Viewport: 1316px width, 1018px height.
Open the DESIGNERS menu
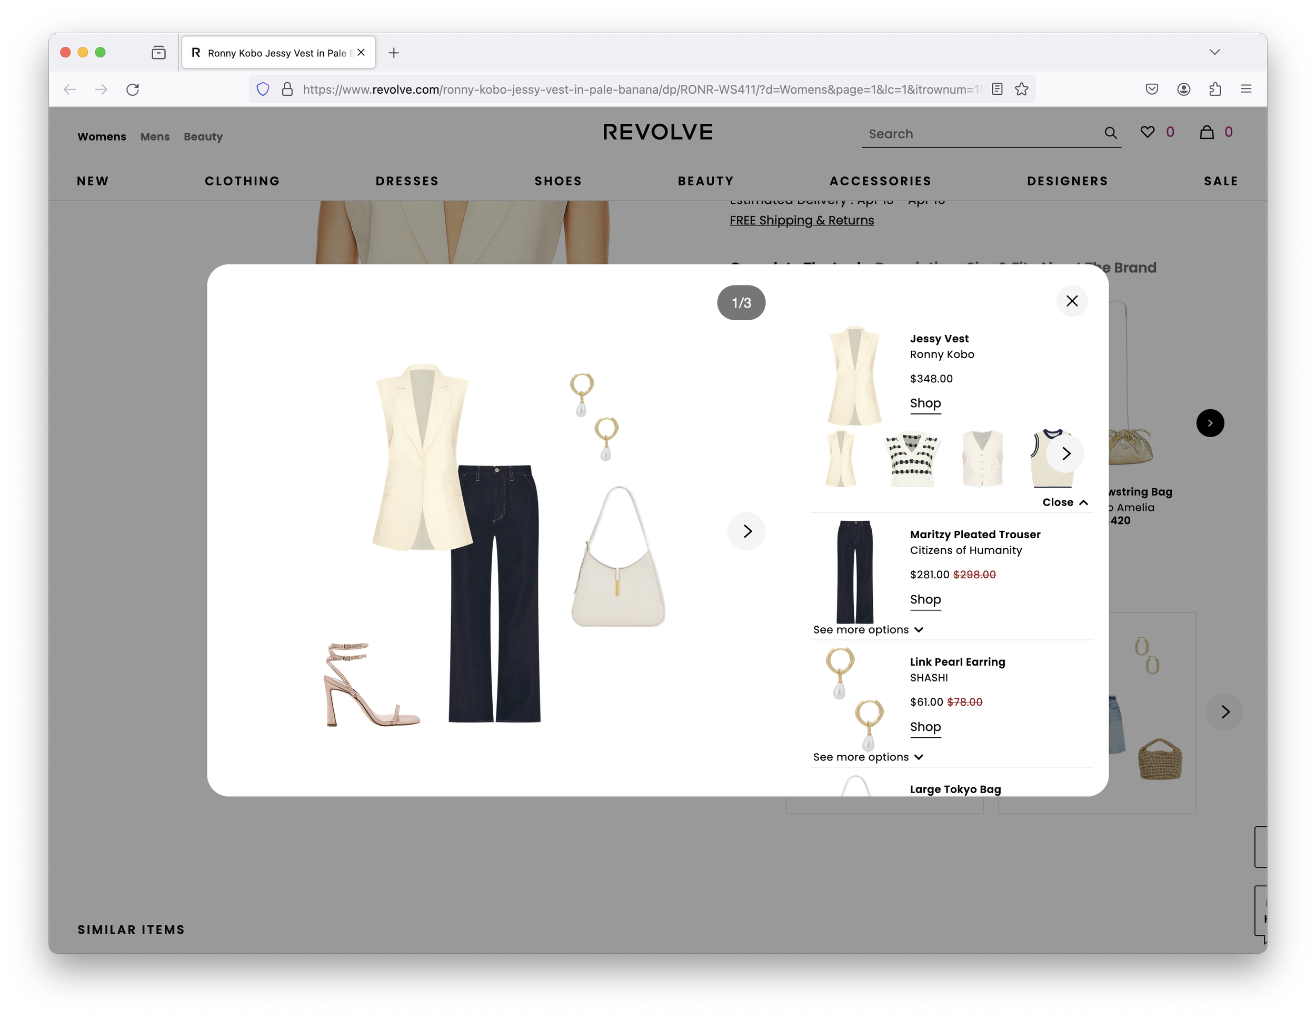click(x=1067, y=181)
